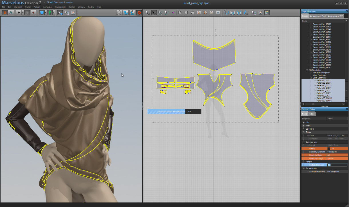Image resolution: width=349 pixels, height=207 pixels.
Task: Select the Wind Controller tree item
Action: 320,75
